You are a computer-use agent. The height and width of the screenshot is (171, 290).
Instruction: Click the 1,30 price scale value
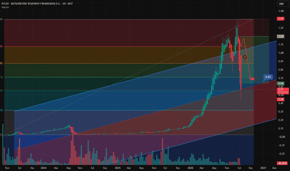pos(281,28)
